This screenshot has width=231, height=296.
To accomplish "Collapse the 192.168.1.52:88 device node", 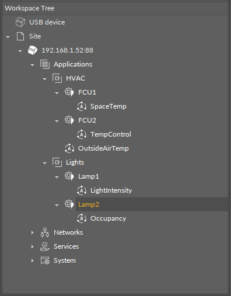I will click(x=20, y=51).
